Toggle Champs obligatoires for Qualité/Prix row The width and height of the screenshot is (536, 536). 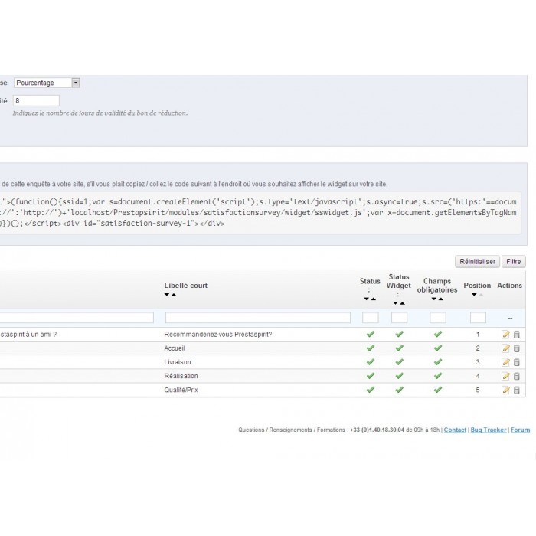(x=438, y=390)
